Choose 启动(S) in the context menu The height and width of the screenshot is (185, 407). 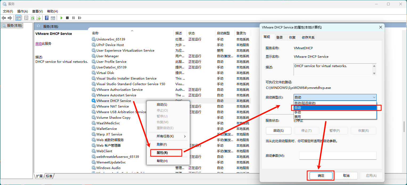168,105
